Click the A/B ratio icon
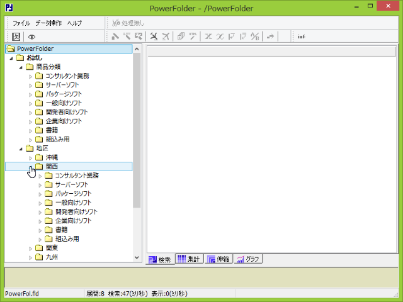This screenshot has width=403, height=302. (x=255, y=36)
